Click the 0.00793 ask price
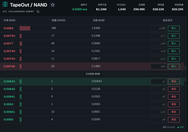This screenshot has width=188, height=132. 9,36
